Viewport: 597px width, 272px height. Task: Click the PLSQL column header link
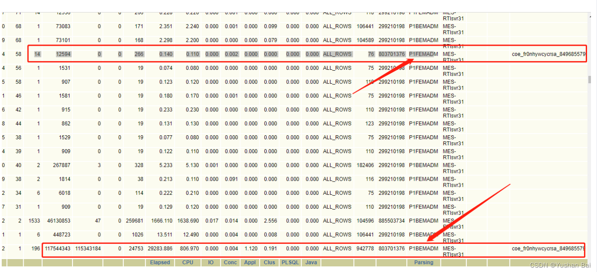pyautogui.click(x=290, y=262)
